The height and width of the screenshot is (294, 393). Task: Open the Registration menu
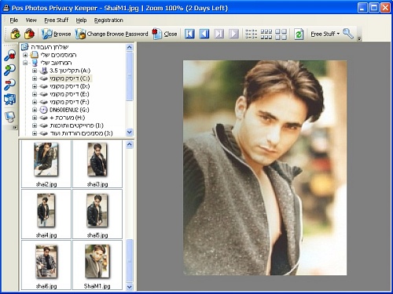pos(108,20)
